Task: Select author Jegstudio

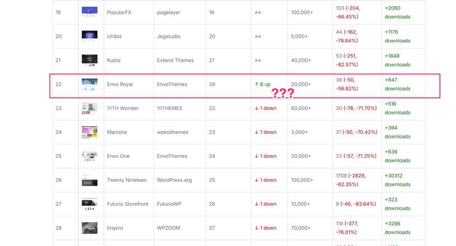Action: [169, 36]
